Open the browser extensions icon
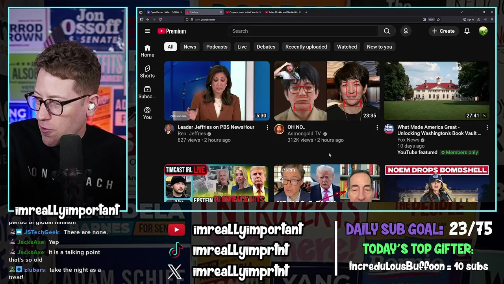Screen dimensions: 504x284 pos(479,19)
